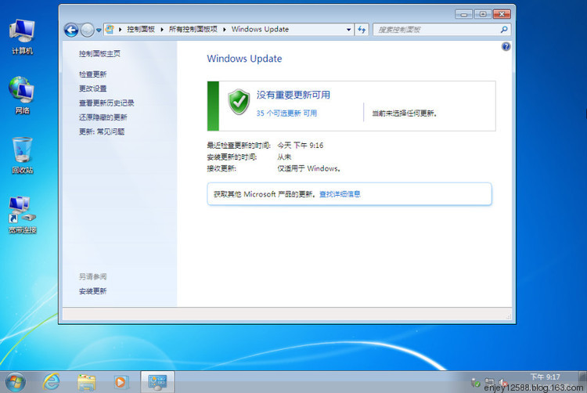The image size is (587, 393).
Task: Open the 计算机 desktop icon
Action: coord(22,37)
